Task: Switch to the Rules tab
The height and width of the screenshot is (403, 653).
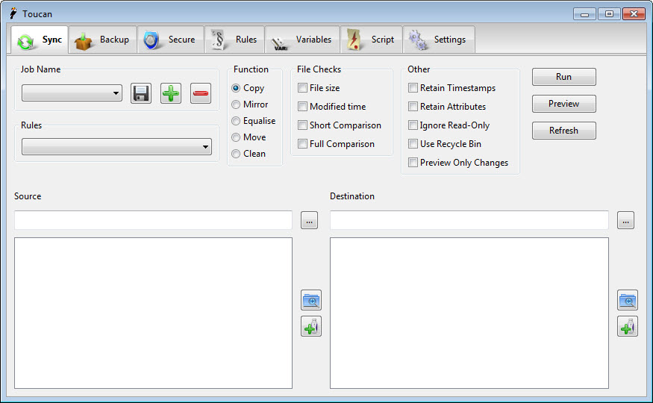Action: point(234,40)
